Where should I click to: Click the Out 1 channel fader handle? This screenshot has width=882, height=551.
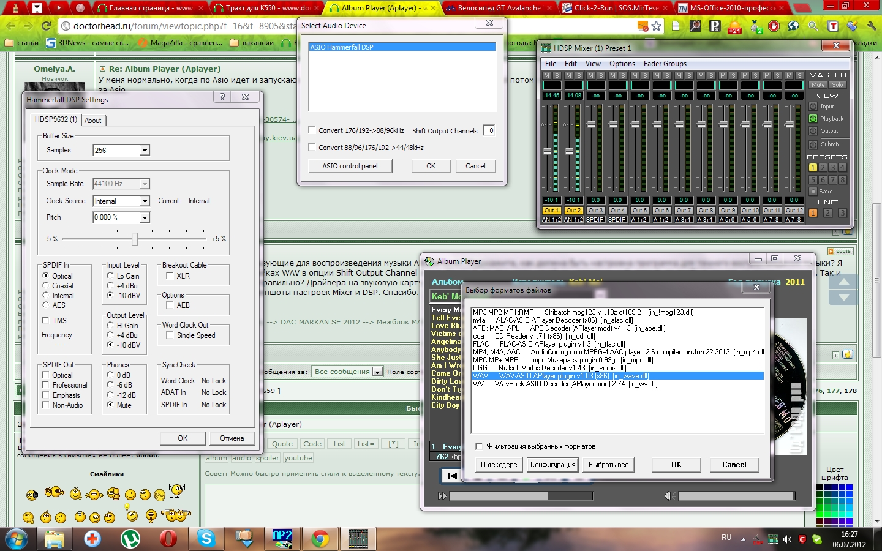(x=547, y=151)
